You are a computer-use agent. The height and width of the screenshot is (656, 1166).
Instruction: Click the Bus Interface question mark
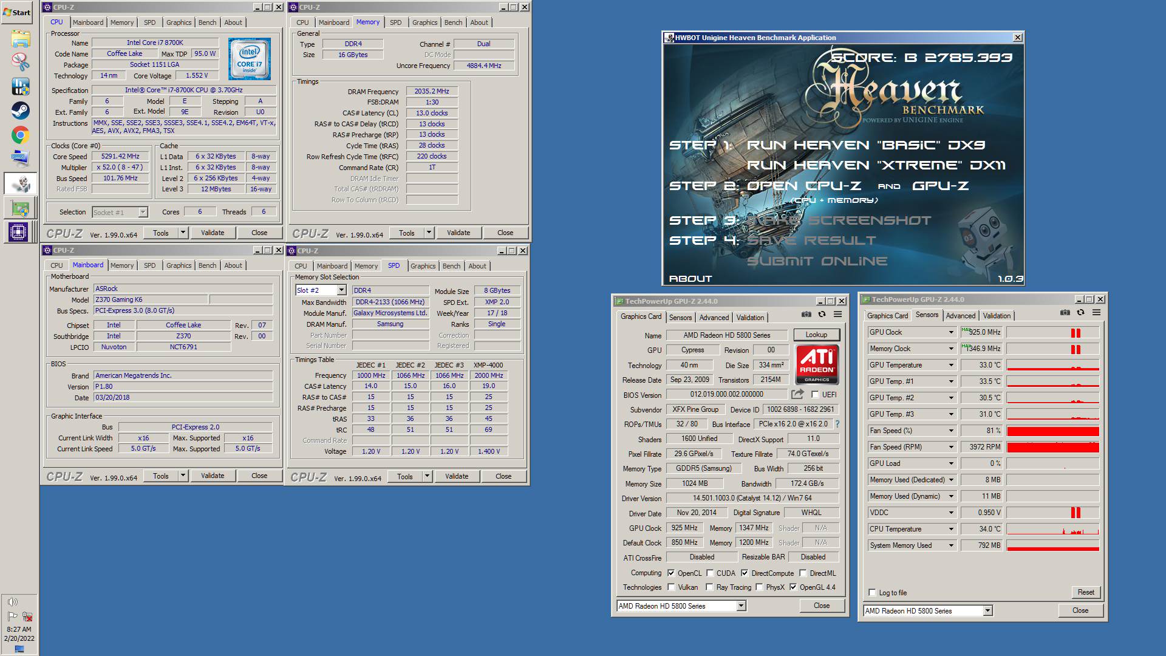(837, 424)
